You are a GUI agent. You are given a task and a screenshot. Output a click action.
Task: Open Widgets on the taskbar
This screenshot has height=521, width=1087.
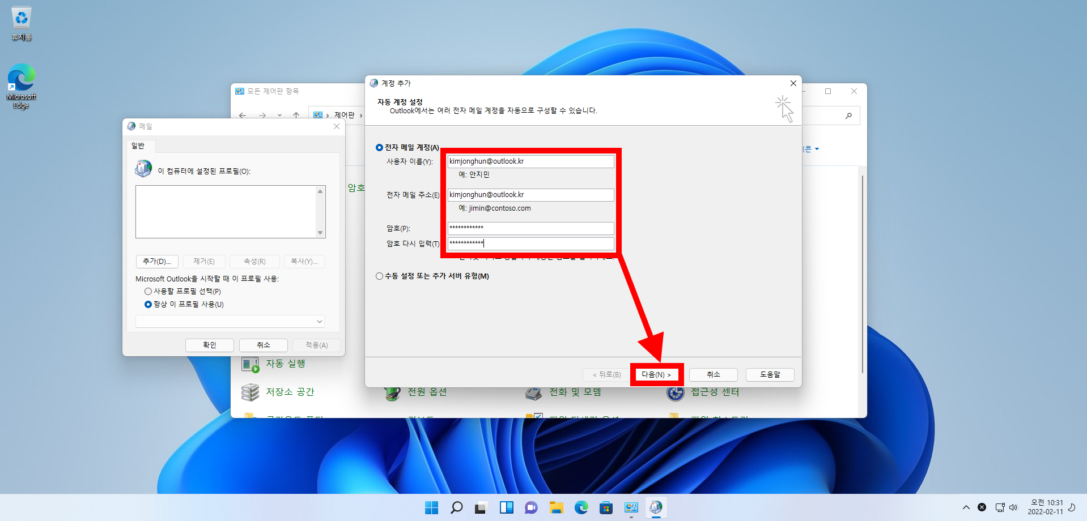(506, 507)
